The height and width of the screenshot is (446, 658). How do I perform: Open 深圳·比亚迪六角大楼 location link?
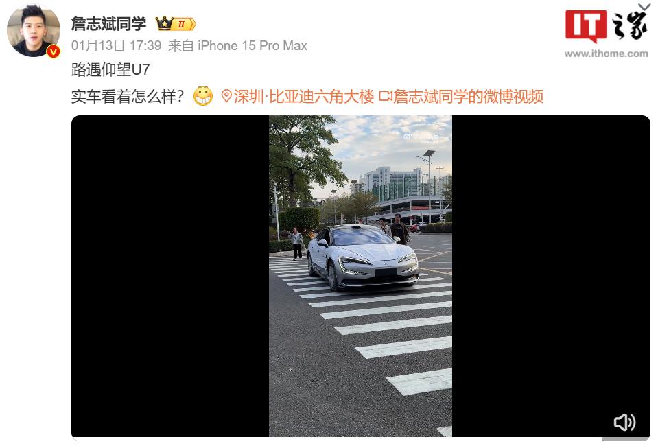click(304, 97)
